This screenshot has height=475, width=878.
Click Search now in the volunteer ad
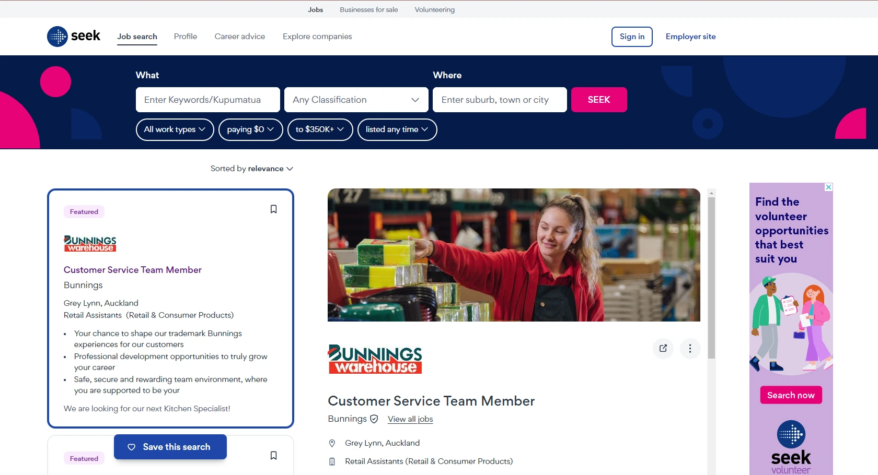(x=791, y=395)
